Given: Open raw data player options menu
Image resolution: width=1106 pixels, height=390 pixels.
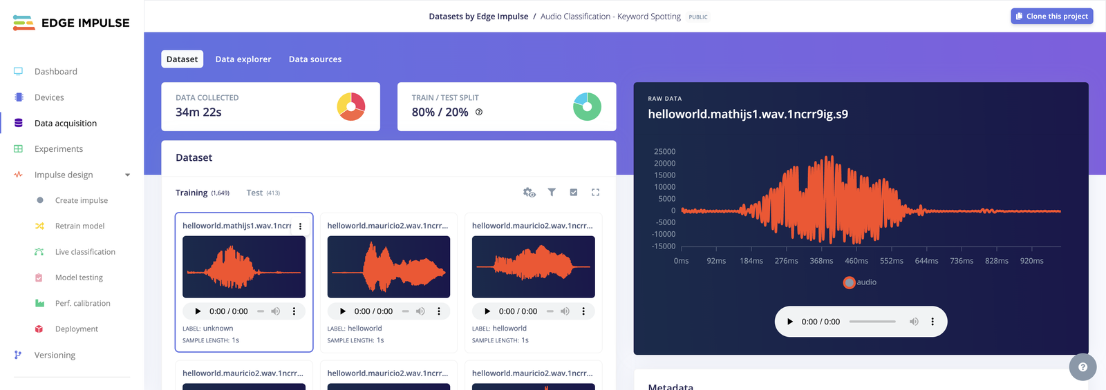Looking at the screenshot, I should coord(932,322).
